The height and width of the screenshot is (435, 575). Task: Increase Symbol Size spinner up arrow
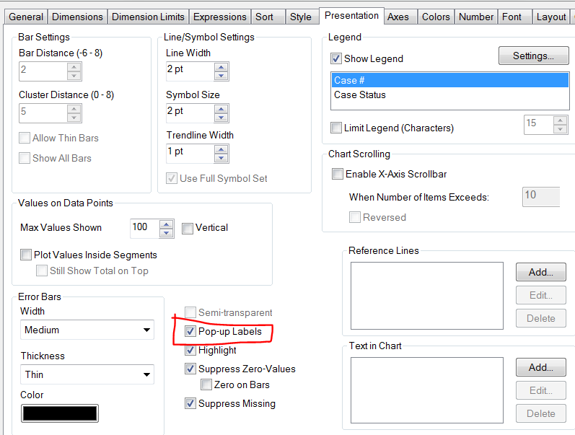(x=221, y=108)
